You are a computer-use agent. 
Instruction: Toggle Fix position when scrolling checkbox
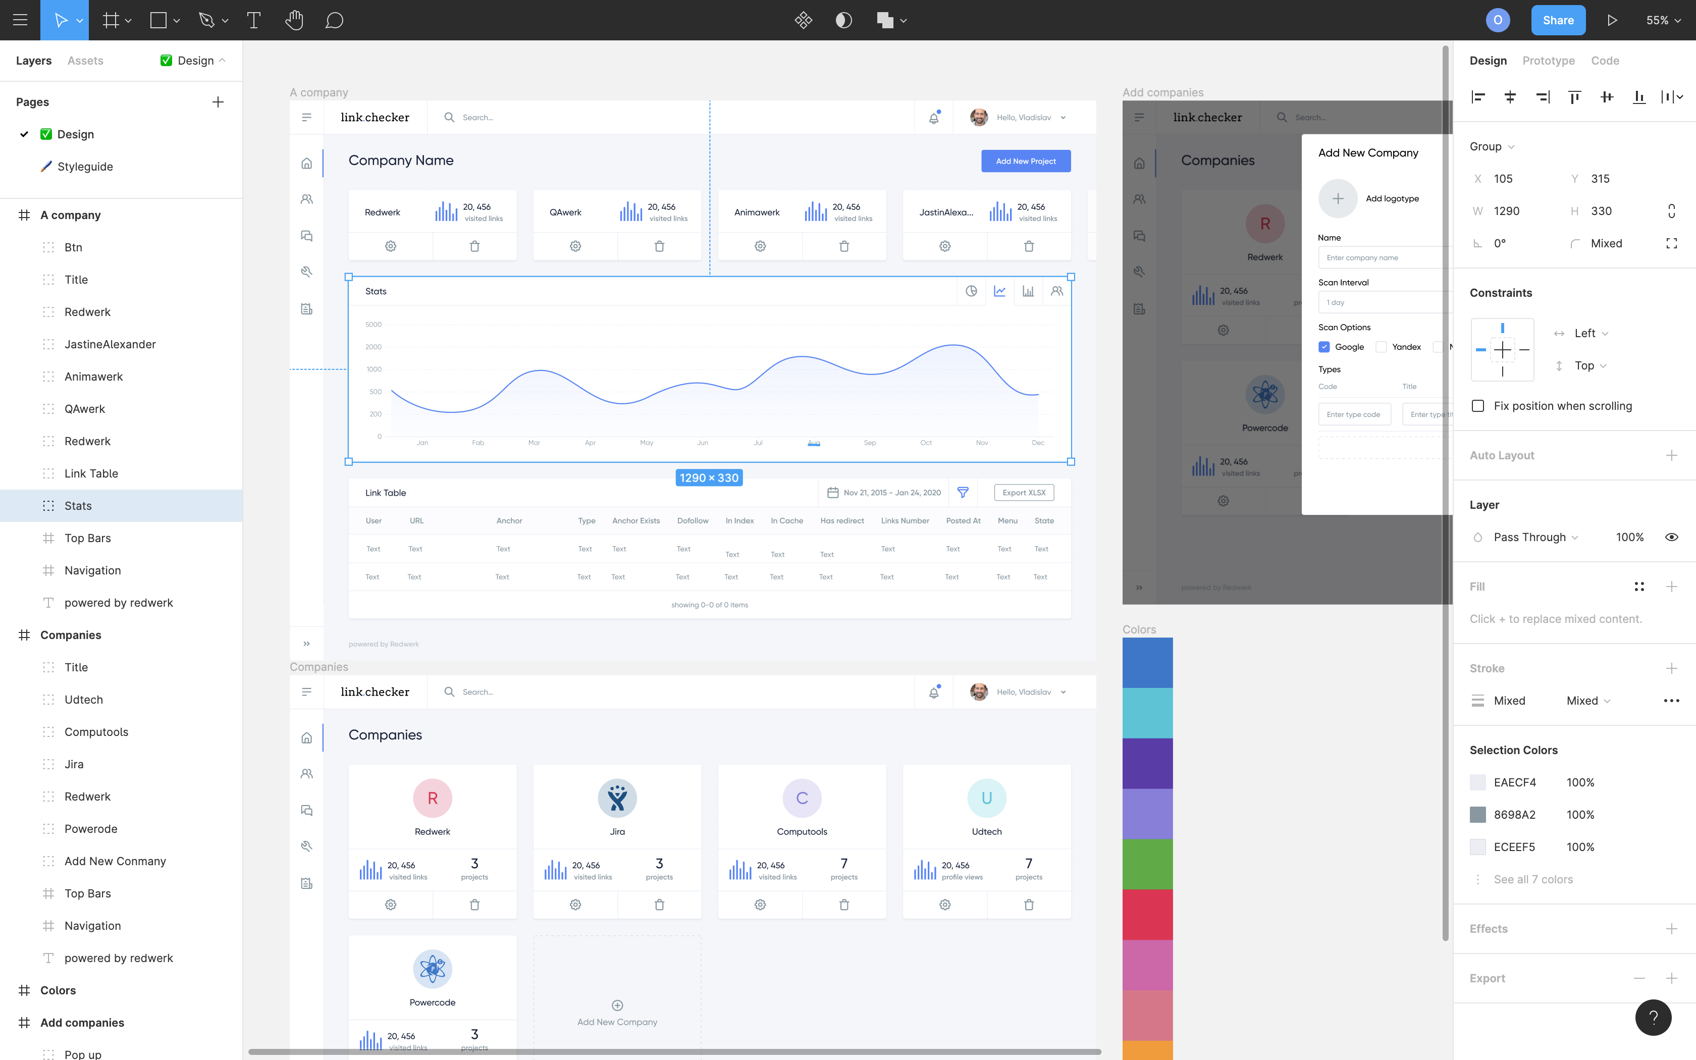click(x=1478, y=406)
